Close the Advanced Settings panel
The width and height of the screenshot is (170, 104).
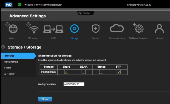coord(86,13)
